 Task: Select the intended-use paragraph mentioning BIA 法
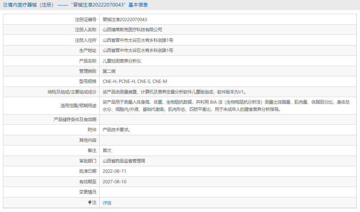click(x=226, y=106)
